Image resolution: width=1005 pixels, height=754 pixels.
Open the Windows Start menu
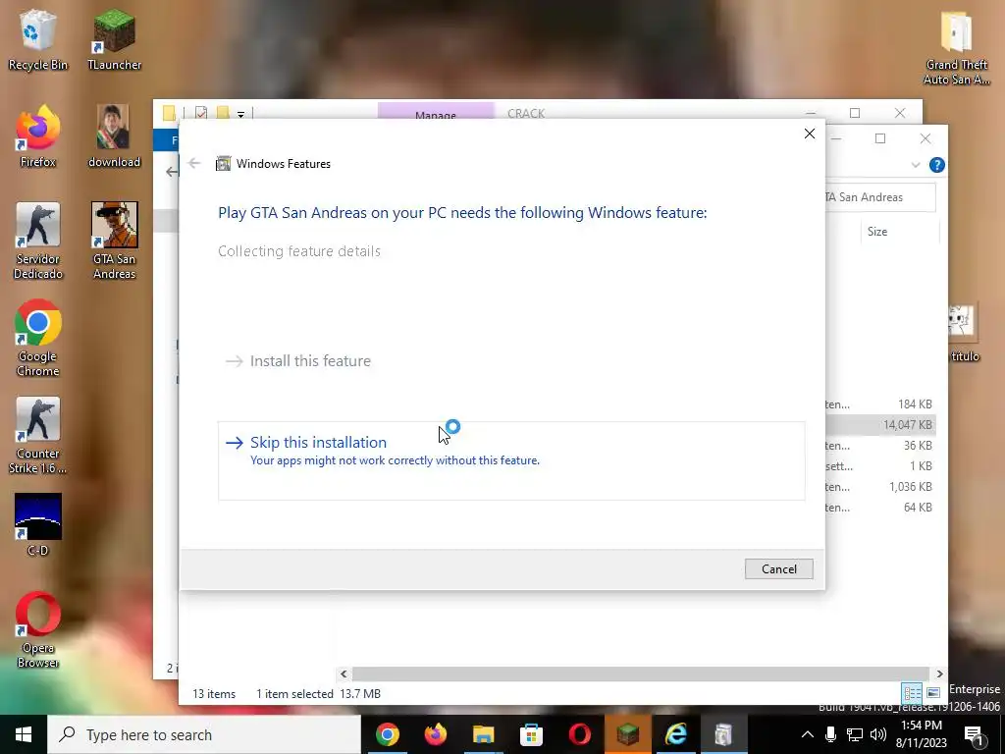coord(24,734)
